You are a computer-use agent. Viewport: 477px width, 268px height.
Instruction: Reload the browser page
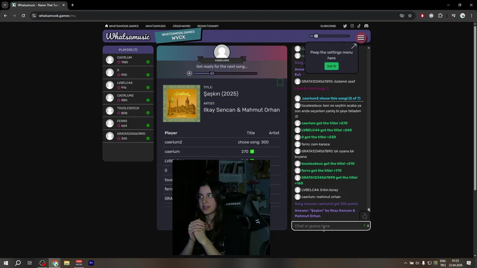[23, 16]
